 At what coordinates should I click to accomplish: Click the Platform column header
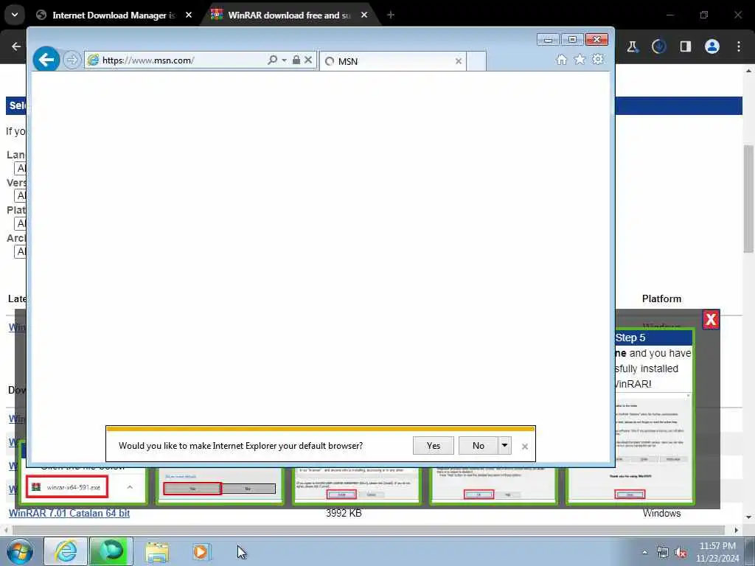click(x=661, y=298)
